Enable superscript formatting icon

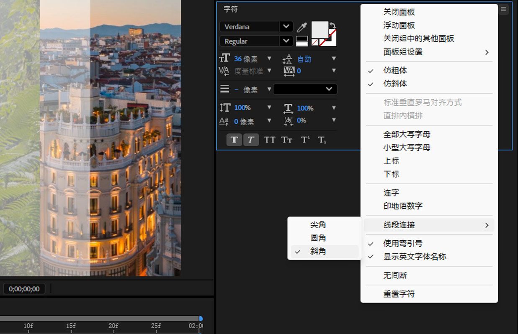[x=304, y=140]
